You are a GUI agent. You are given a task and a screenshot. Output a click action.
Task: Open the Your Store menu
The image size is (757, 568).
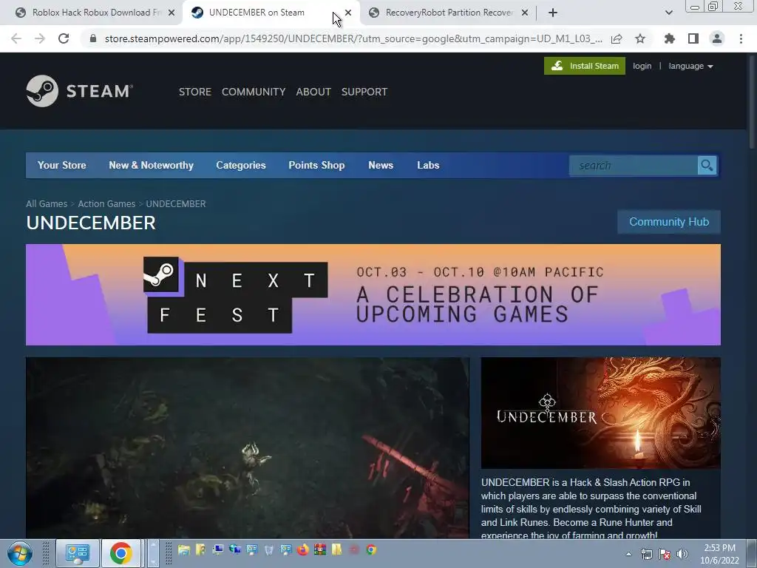tap(62, 165)
